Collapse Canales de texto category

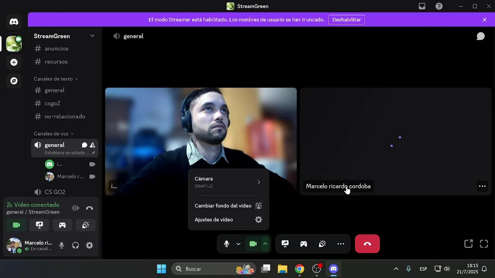coord(55,79)
